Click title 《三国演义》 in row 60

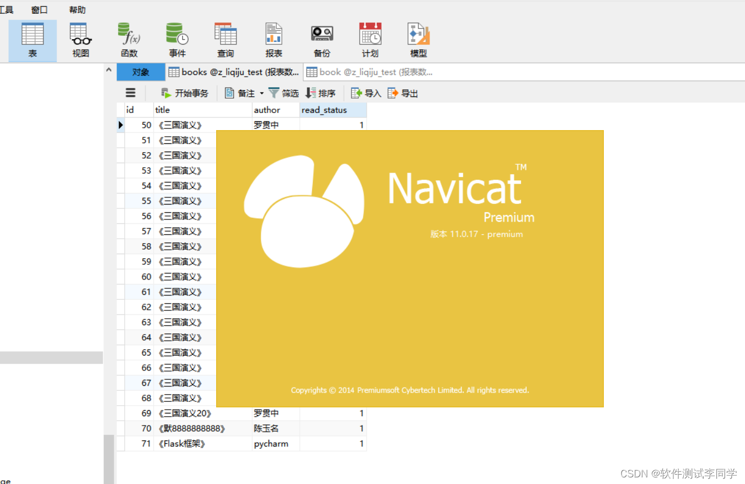(x=185, y=277)
